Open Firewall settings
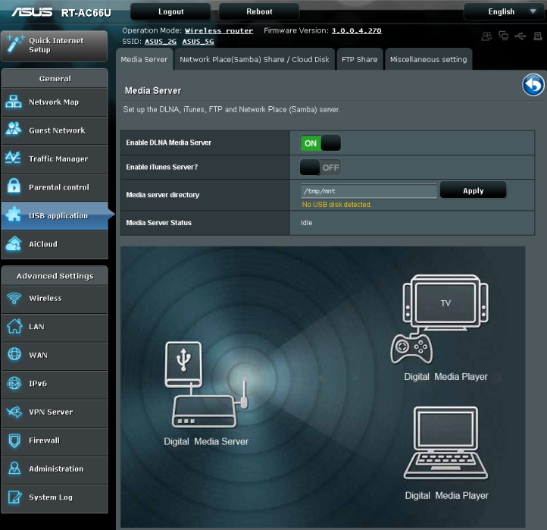Image resolution: width=547 pixels, height=530 pixels. 55,441
